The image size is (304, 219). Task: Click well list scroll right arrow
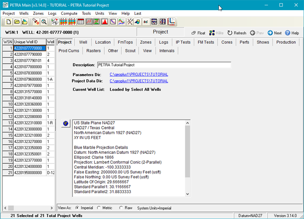[x=52, y=208]
